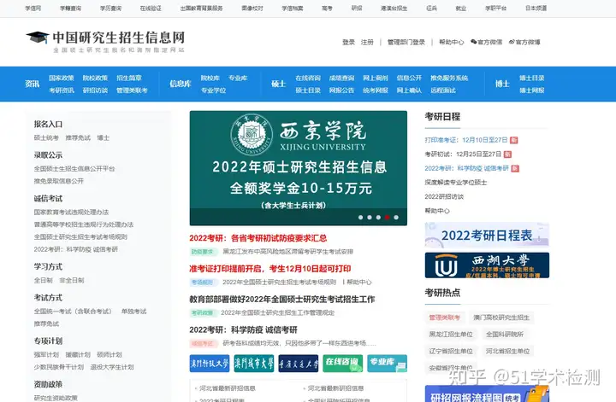Open the 澳門科技大學 logo tile
Viewport: 616px width, 402px height.
click(209, 364)
